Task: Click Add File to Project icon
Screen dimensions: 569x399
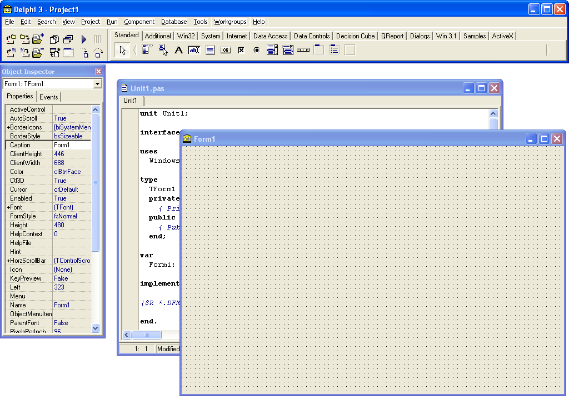Action: pyautogui.click(x=38, y=39)
